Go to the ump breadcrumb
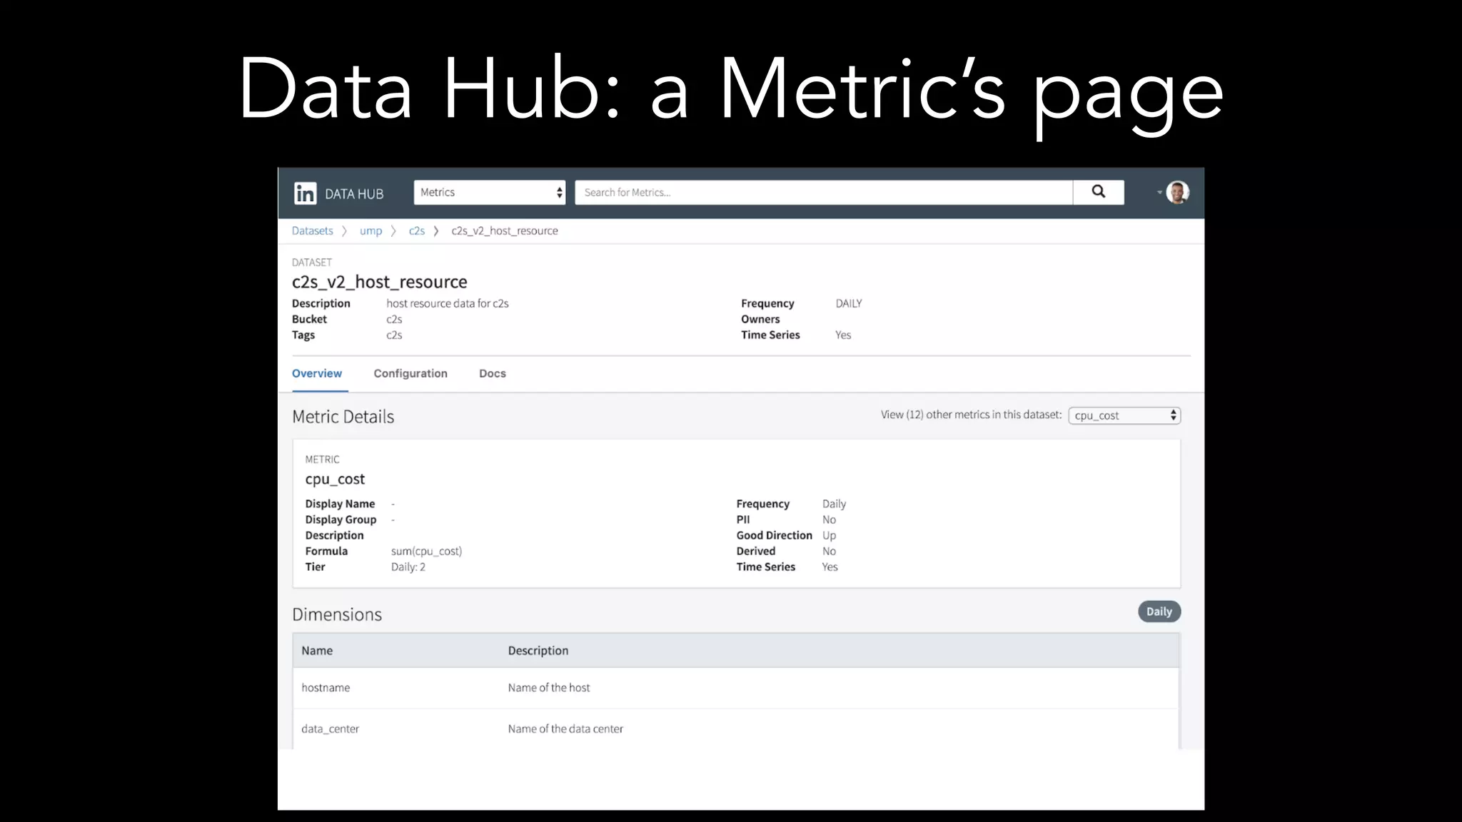The width and height of the screenshot is (1462, 822). click(x=370, y=231)
